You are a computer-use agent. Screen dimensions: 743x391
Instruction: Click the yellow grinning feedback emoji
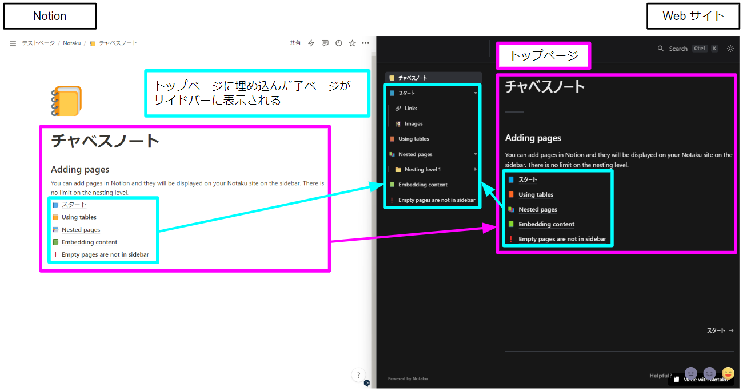[x=728, y=373]
